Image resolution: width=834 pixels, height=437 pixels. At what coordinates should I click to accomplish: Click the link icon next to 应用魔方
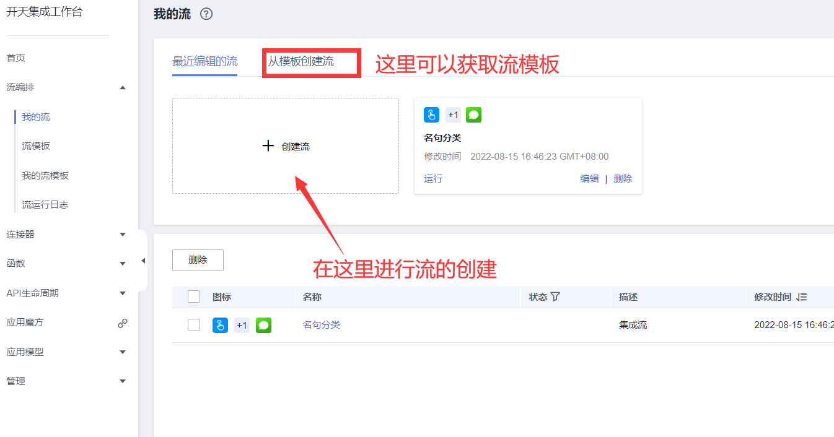click(x=123, y=322)
